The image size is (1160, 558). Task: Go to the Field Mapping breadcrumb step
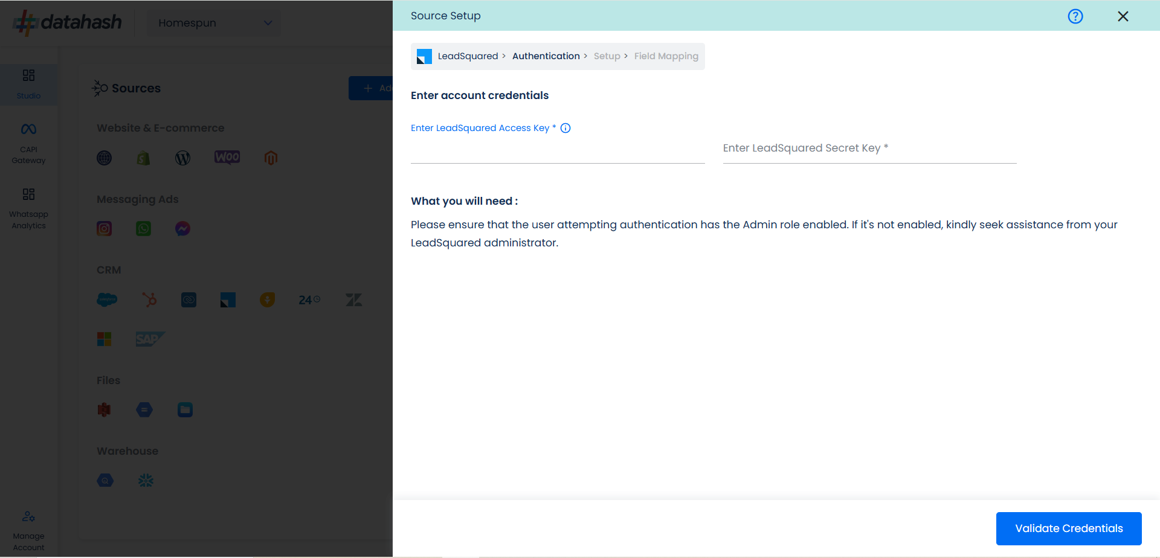point(666,56)
